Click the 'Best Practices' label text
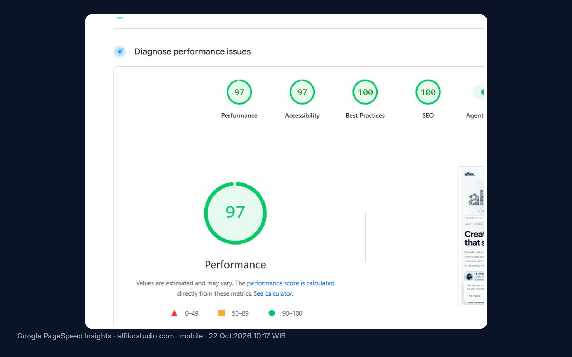This screenshot has height=357, width=572. click(x=365, y=116)
